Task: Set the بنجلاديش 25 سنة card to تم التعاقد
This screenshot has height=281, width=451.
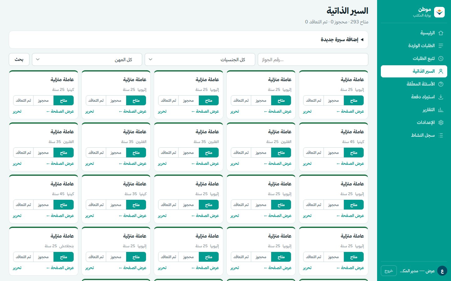Action: [23, 257]
